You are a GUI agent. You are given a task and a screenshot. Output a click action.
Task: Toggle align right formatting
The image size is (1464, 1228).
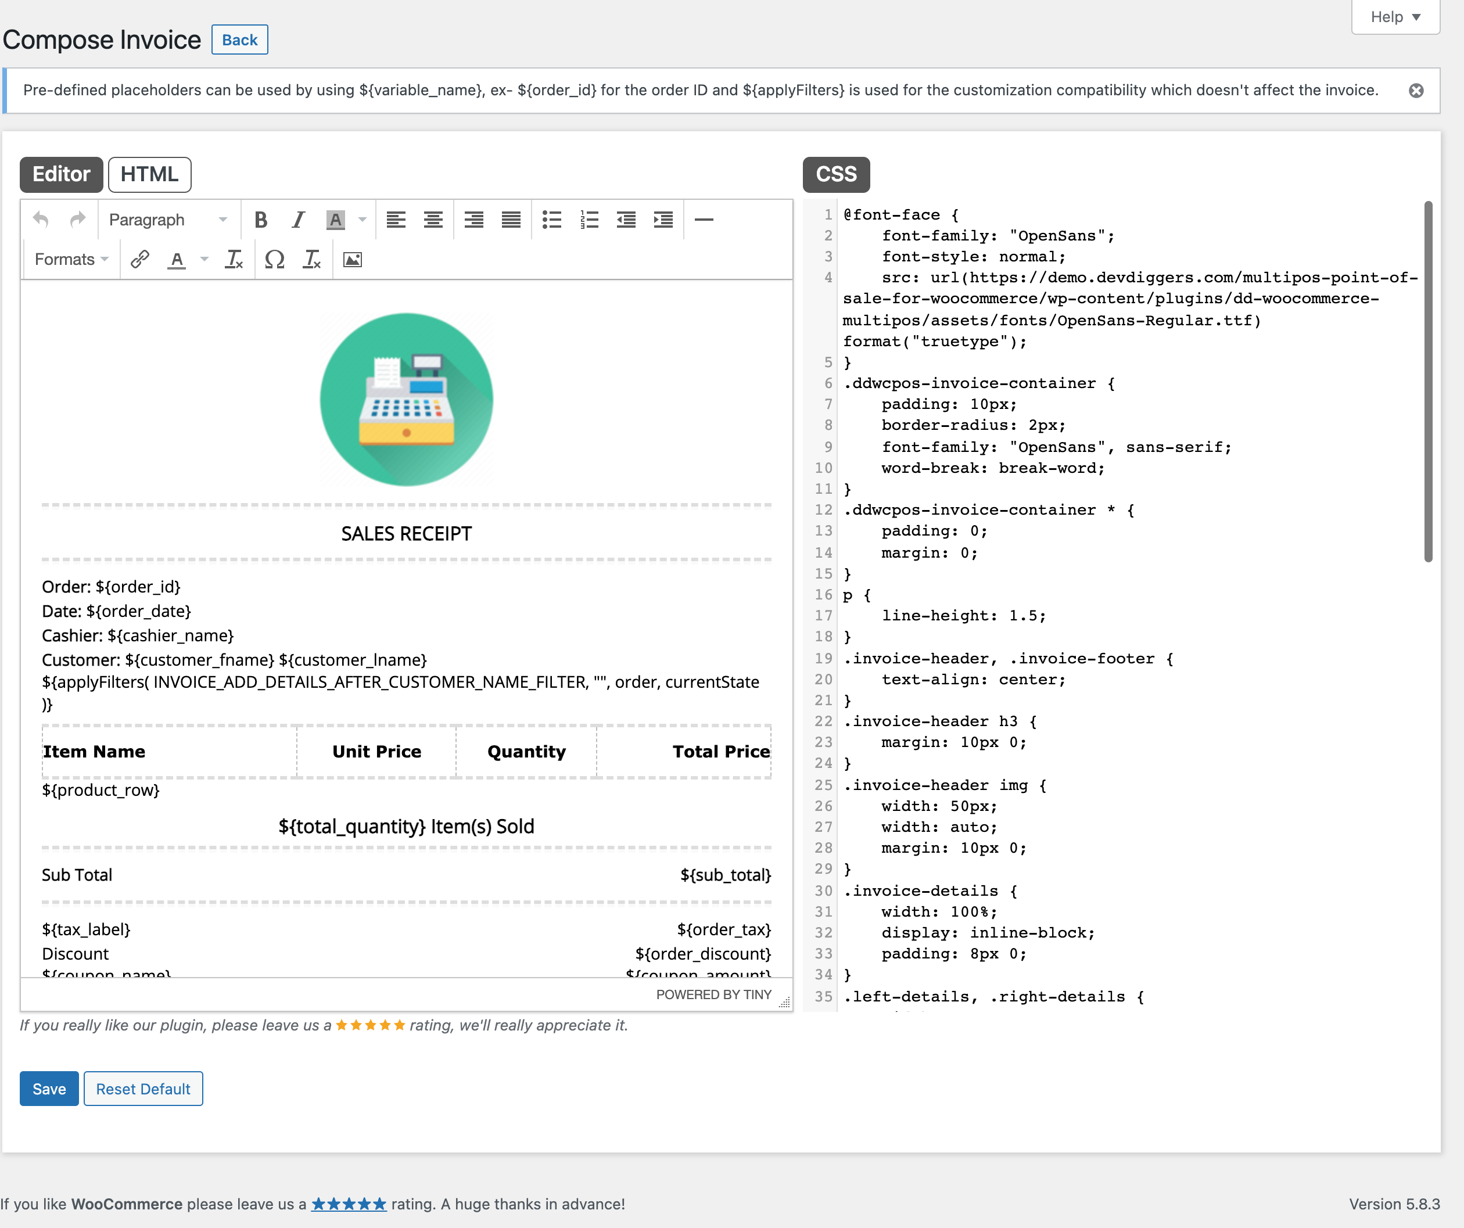click(474, 220)
